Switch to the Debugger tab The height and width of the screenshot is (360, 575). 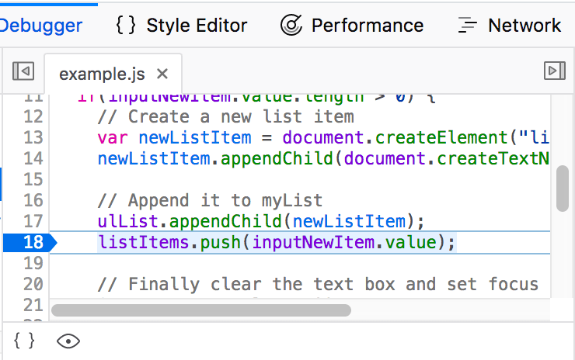[x=41, y=25]
